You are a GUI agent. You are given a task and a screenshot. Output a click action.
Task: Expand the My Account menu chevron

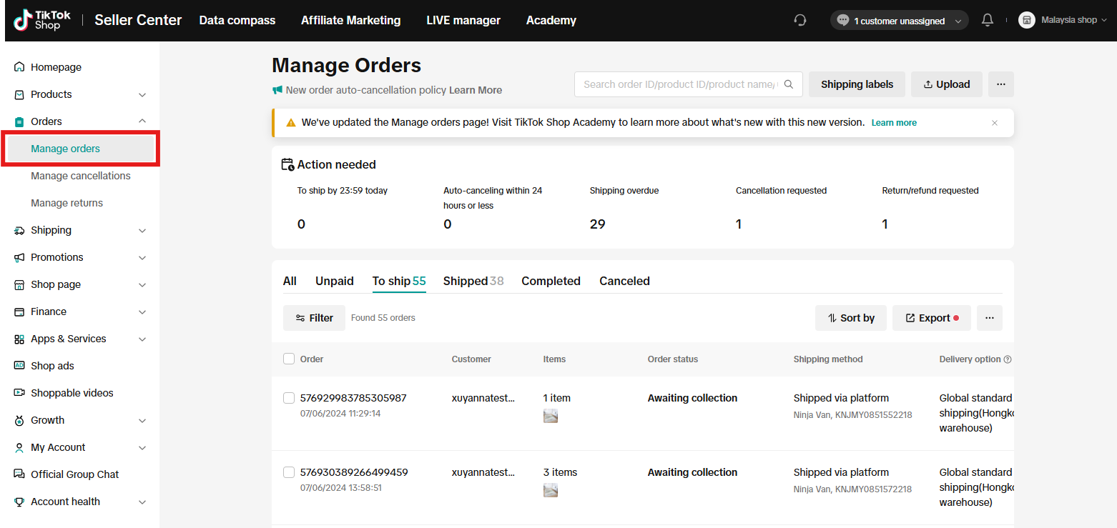[x=142, y=448]
